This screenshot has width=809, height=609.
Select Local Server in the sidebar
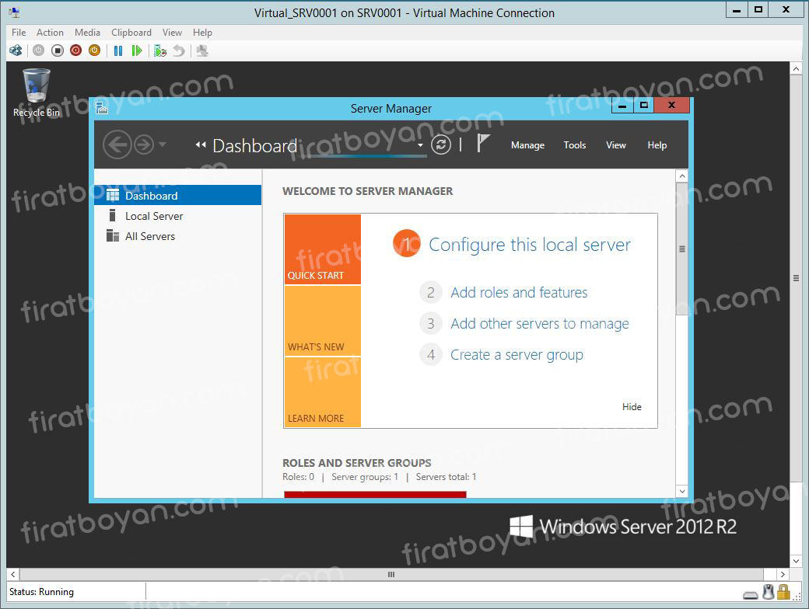(x=177, y=216)
